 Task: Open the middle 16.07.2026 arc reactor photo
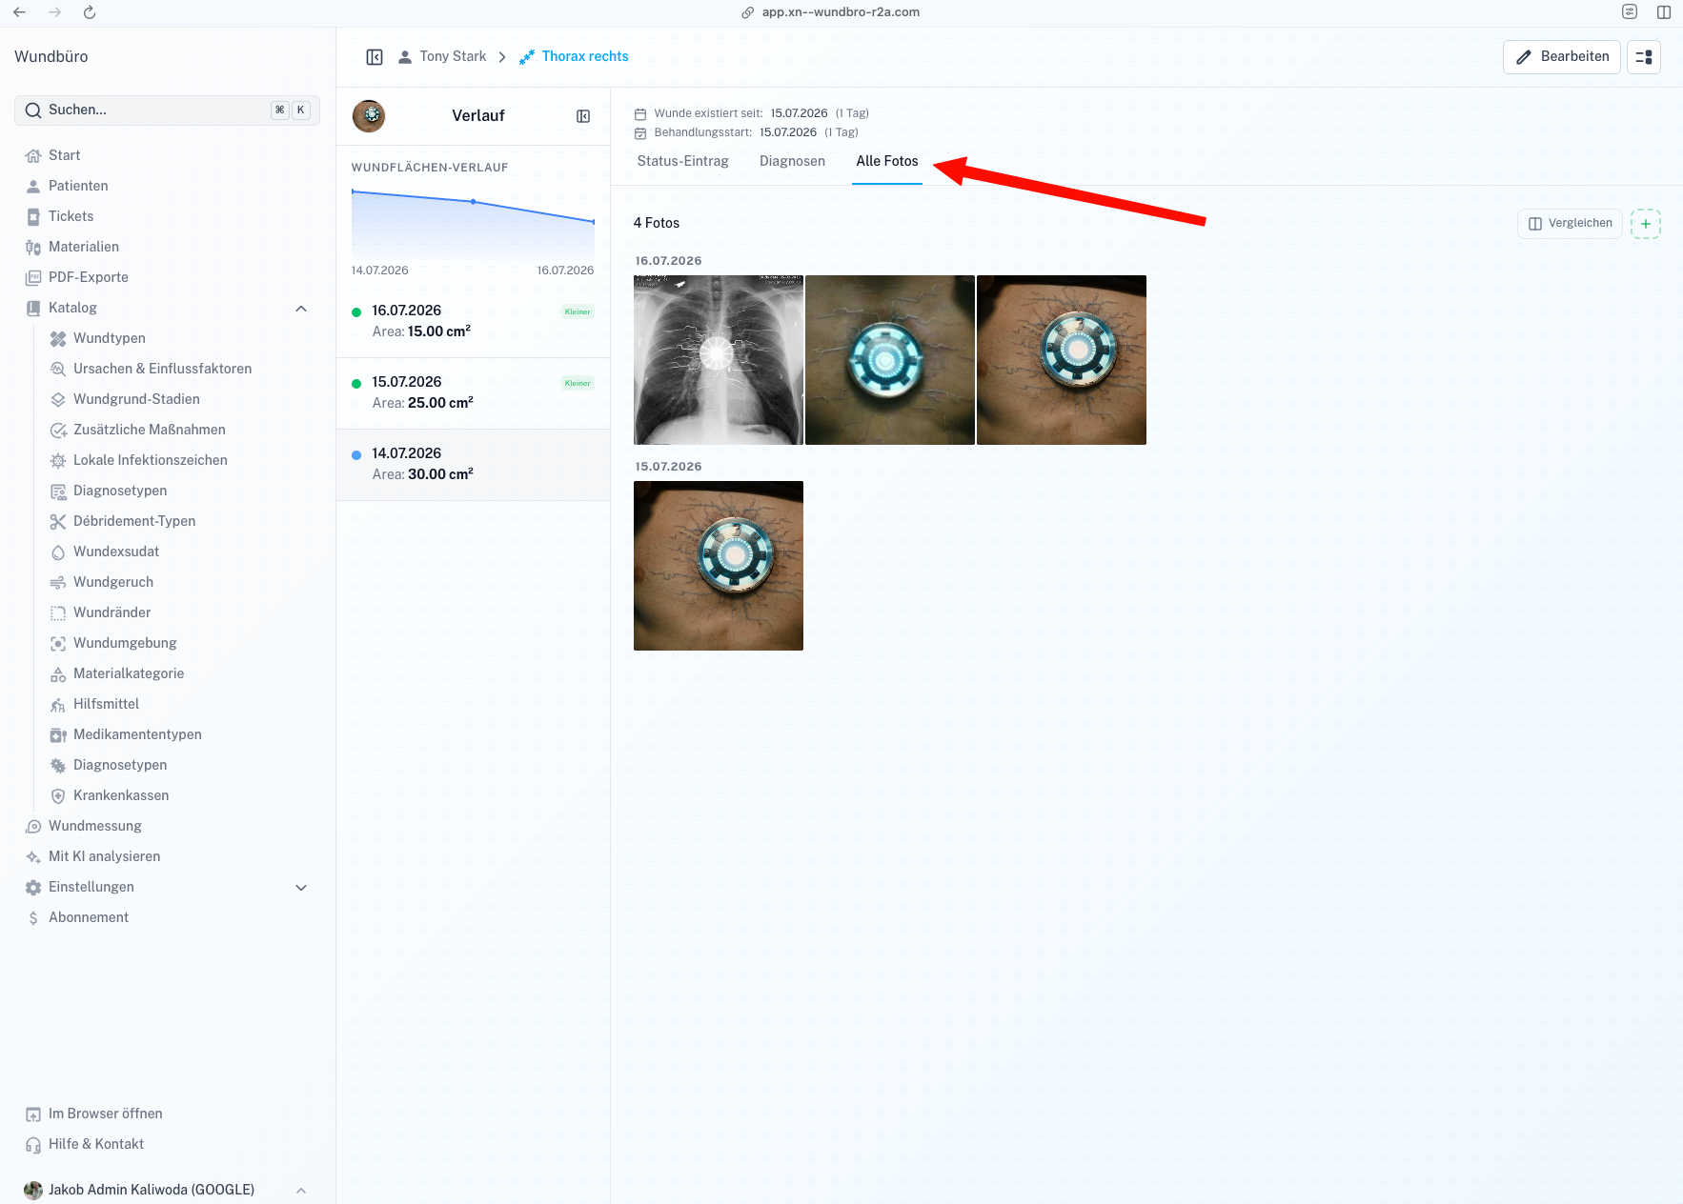pyautogui.click(x=890, y=360)
